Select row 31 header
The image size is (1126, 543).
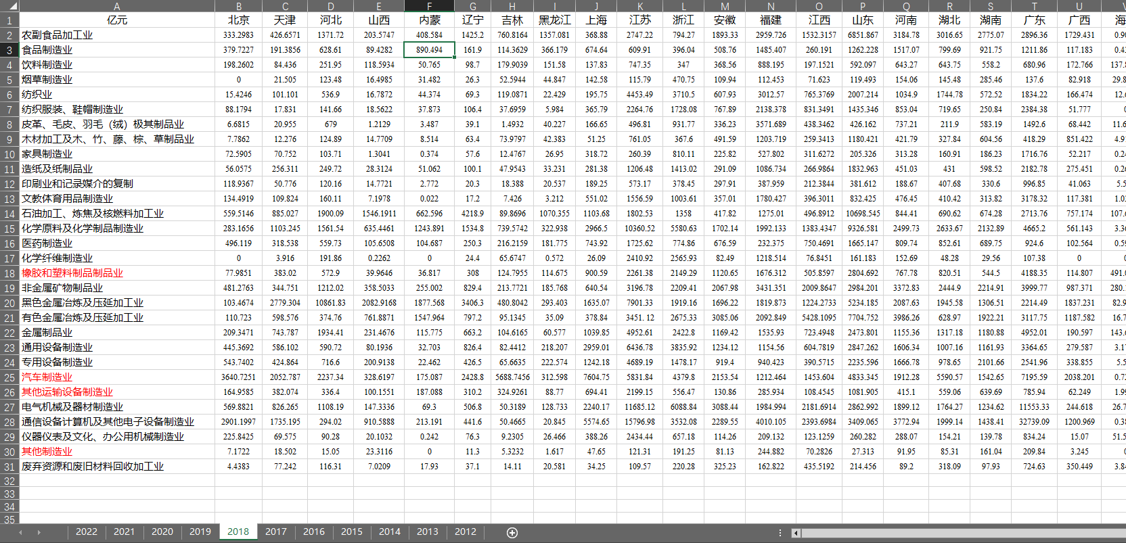(9, 467)
